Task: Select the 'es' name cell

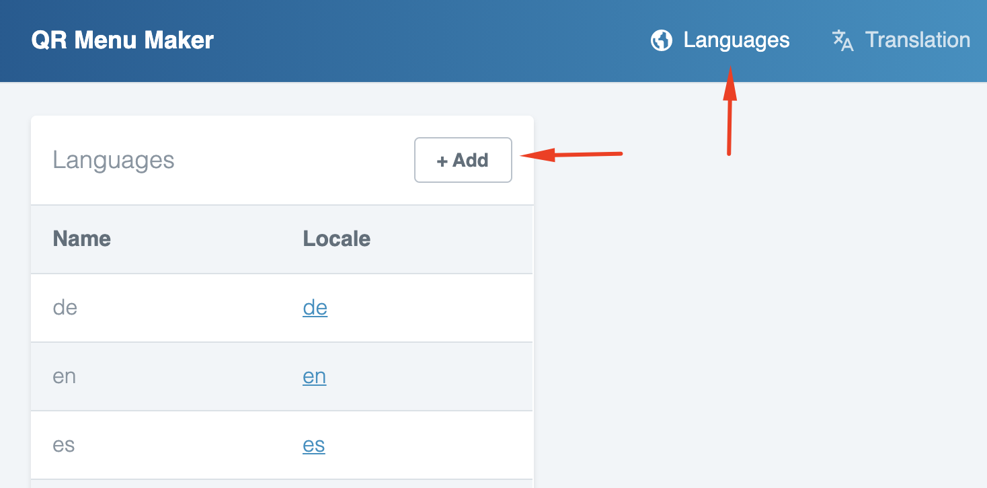Action: click(x=64, y=445)
